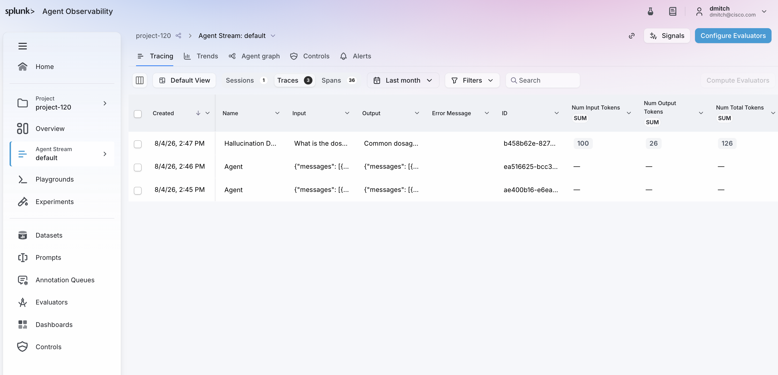778x375 pixels.
Task: Open the Error Message column menu chevron
Action: pos(487,113)
